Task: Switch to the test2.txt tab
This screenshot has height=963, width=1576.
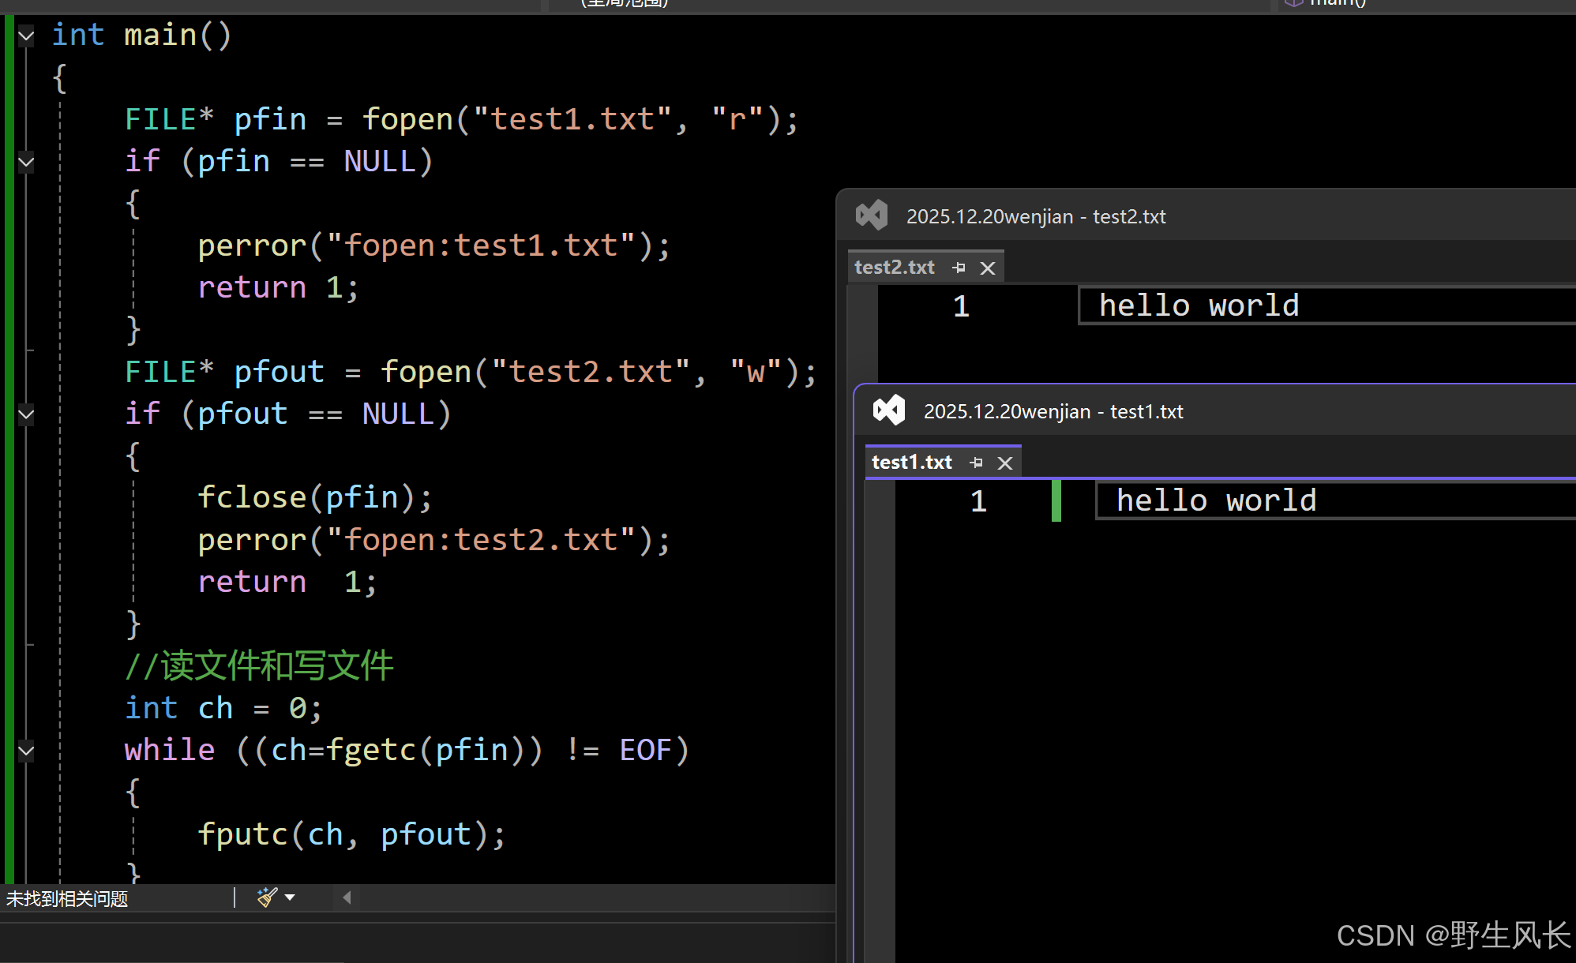Action: [895, 268]
